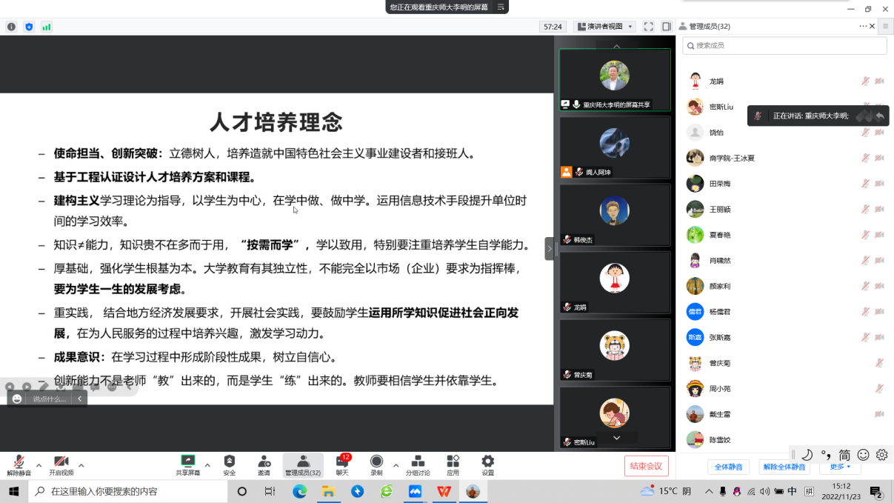Open meeting Settings (设置)
Image resolution: width=894 pixels, height=503 pixels.
[487, 464]
